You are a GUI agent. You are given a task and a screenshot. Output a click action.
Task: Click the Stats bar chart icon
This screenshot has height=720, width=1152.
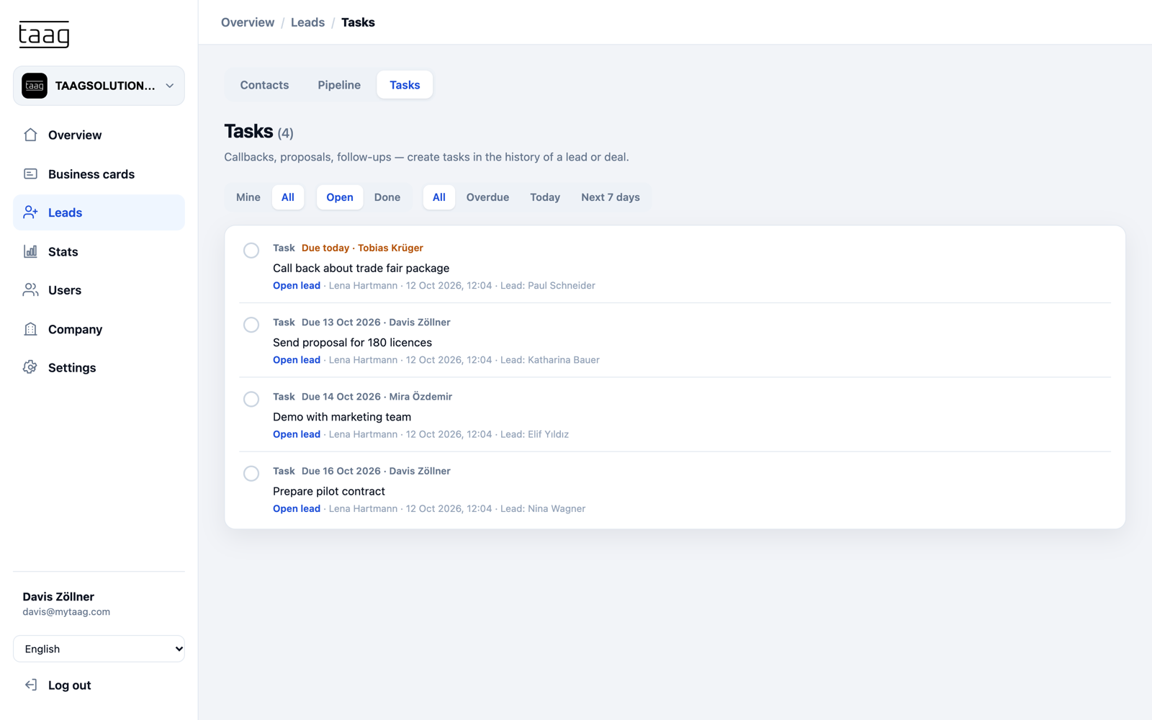point(30,251)
